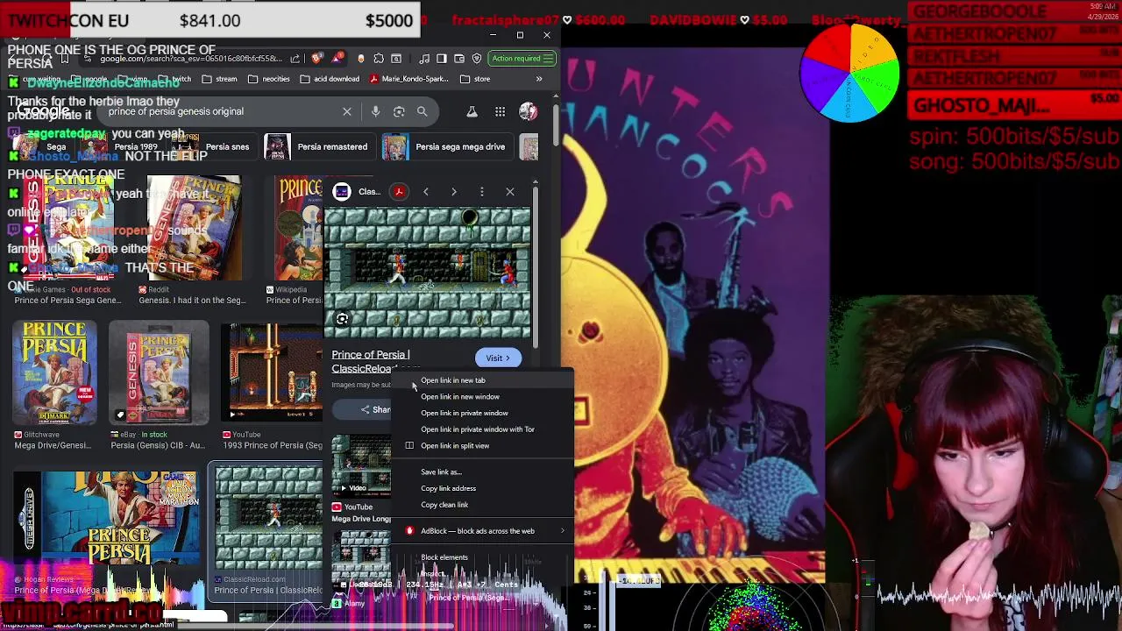The image size is (1122, 631).
Task: Click the Lens icon on preview image
Action: coord(343,320)
